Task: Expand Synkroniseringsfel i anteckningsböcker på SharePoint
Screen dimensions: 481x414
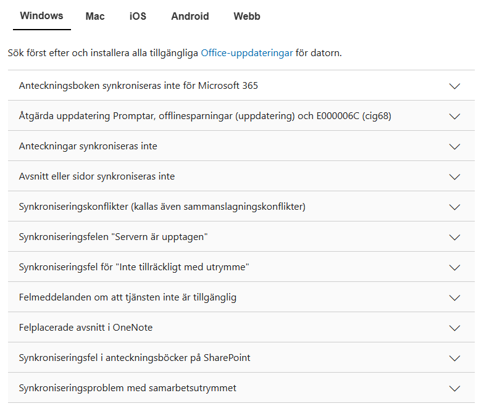Action: click(x=241, y=358)
